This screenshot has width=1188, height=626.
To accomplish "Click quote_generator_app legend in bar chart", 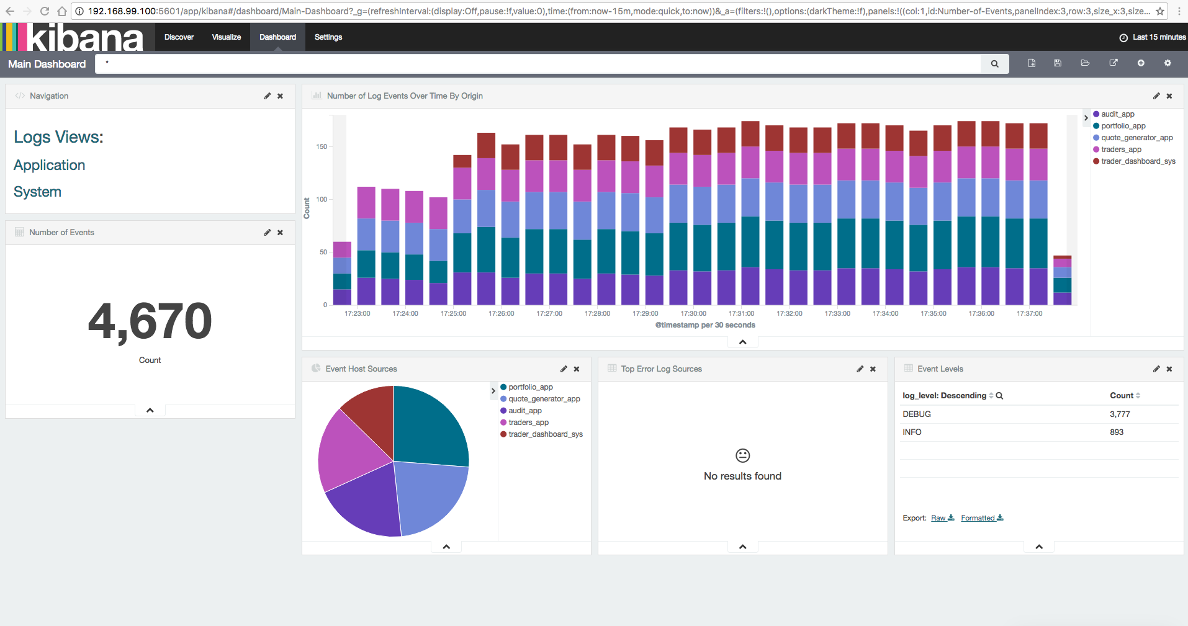I will (x=1133, y=138).
